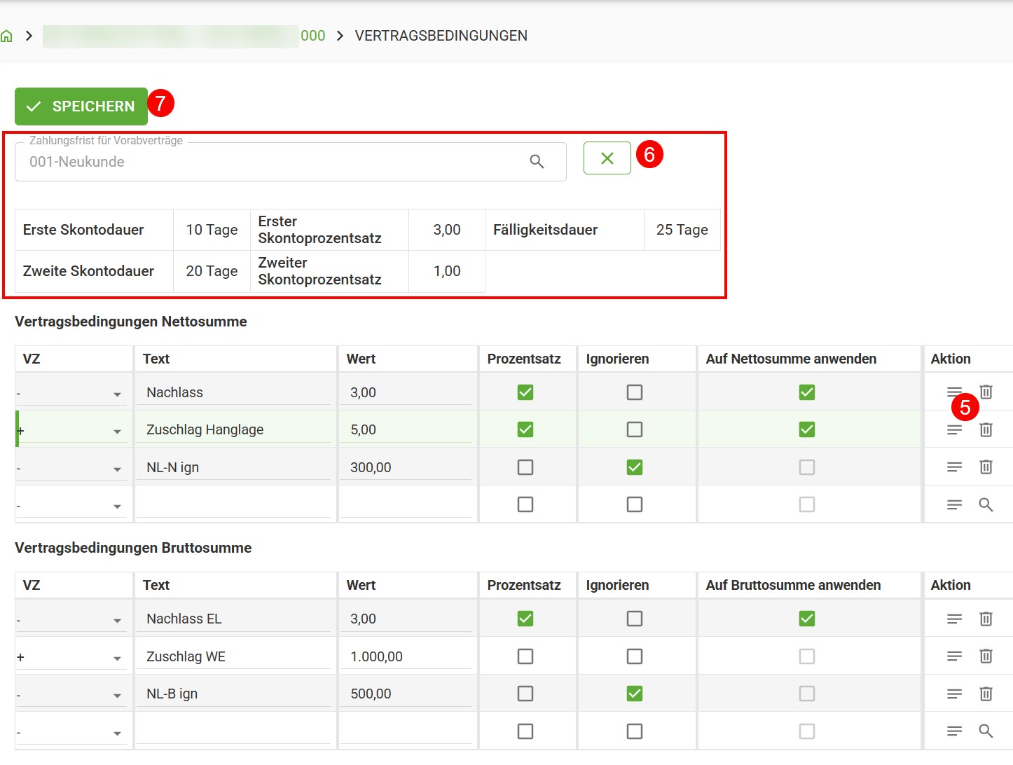Enable Prozentsatz for Zuschlag WE row

pos(525,656)
